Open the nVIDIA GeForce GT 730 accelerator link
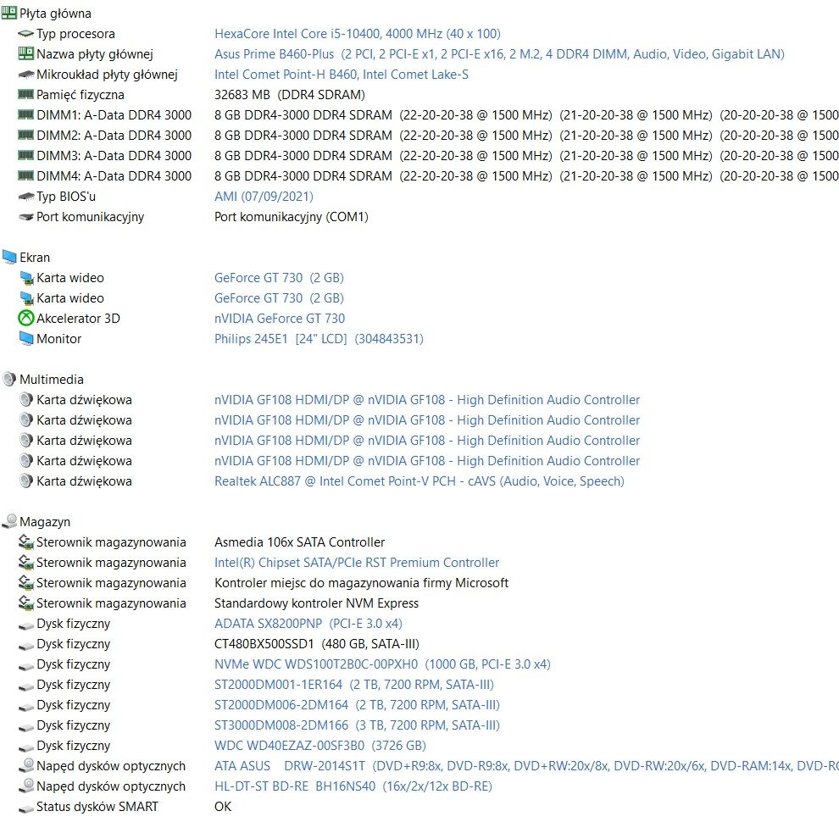Image resolution: width=839 pixels, height=822 pixels. click(x=280, y=319)
